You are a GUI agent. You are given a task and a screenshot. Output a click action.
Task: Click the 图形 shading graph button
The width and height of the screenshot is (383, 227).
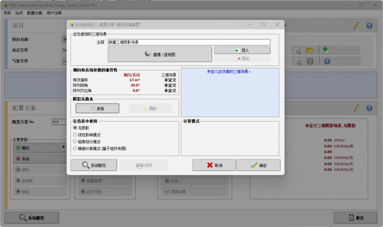pyautogui.click(x=150, y=108)
